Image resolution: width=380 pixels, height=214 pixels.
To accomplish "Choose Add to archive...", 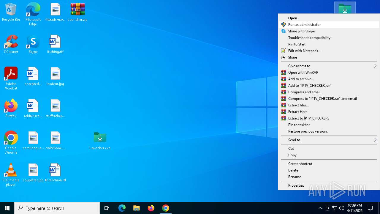I will pyautogui.click(x=329, y=79).
